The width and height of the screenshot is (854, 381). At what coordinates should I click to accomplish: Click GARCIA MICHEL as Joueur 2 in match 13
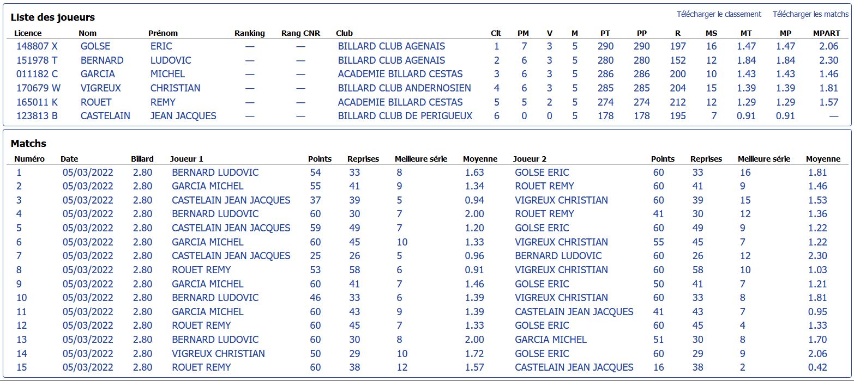[x=551, y=340]
